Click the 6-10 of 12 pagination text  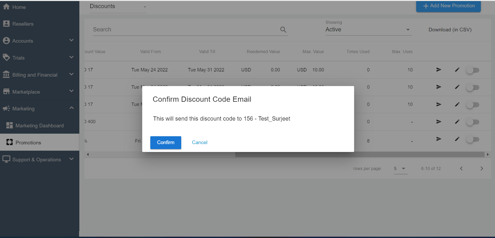click(x=431, y=168)
